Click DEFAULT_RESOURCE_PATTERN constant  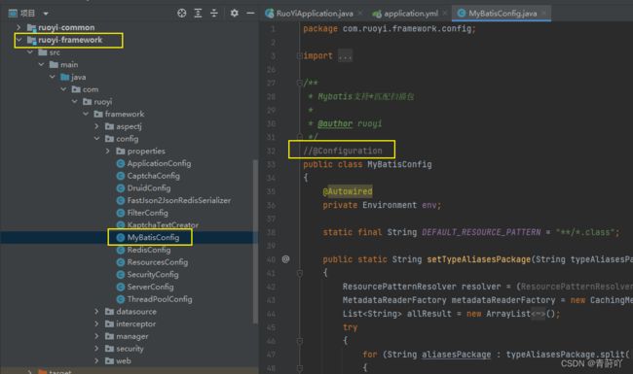481,232
